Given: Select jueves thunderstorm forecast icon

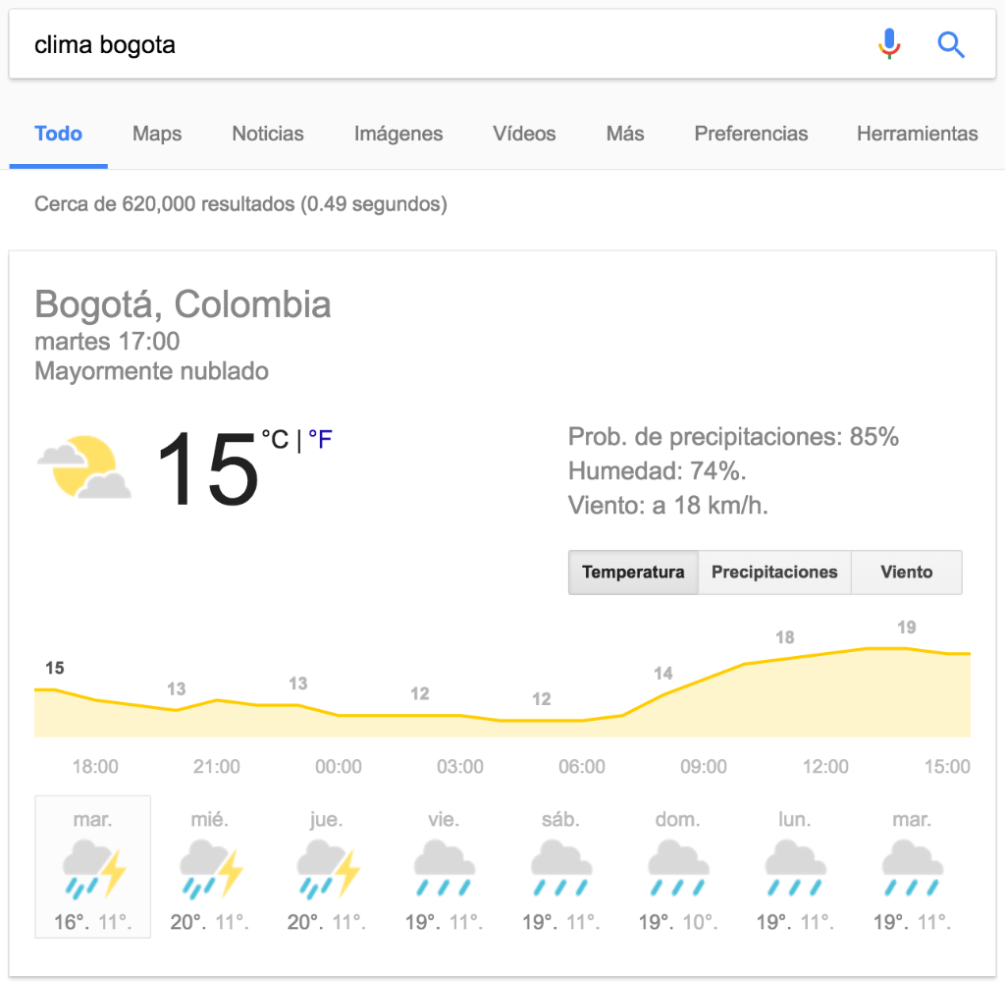Looking at the screenshot, I should click(328, 868).
